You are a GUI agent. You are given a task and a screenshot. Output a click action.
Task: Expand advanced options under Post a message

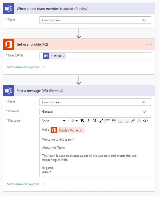click(x=26, y=184)
